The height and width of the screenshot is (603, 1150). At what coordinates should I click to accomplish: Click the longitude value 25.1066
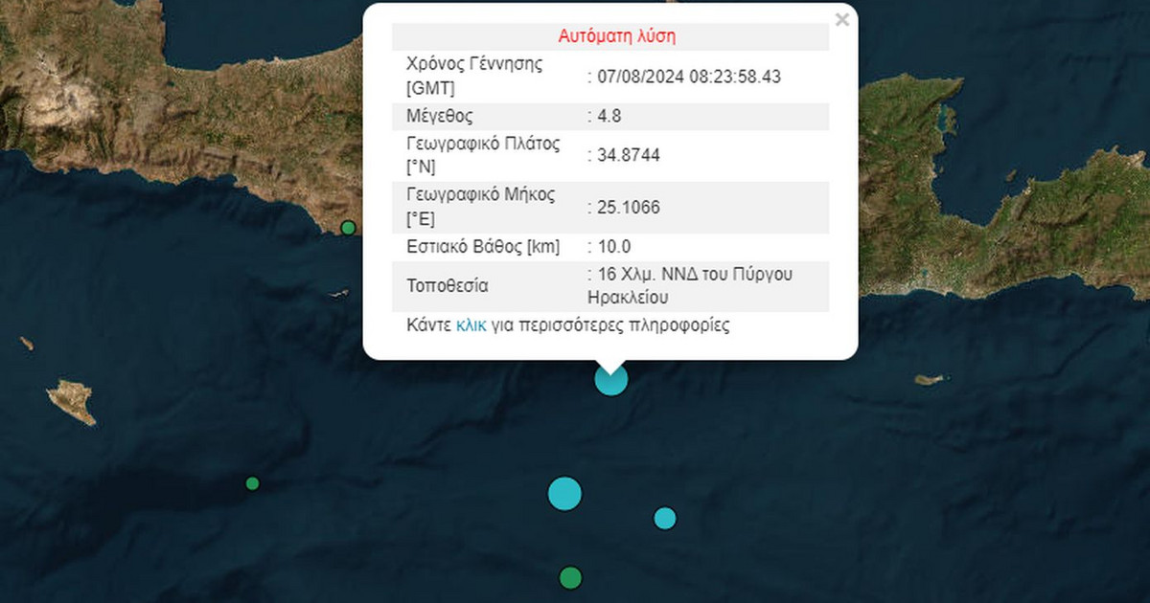pyautogui.click(x=627, y=207)
